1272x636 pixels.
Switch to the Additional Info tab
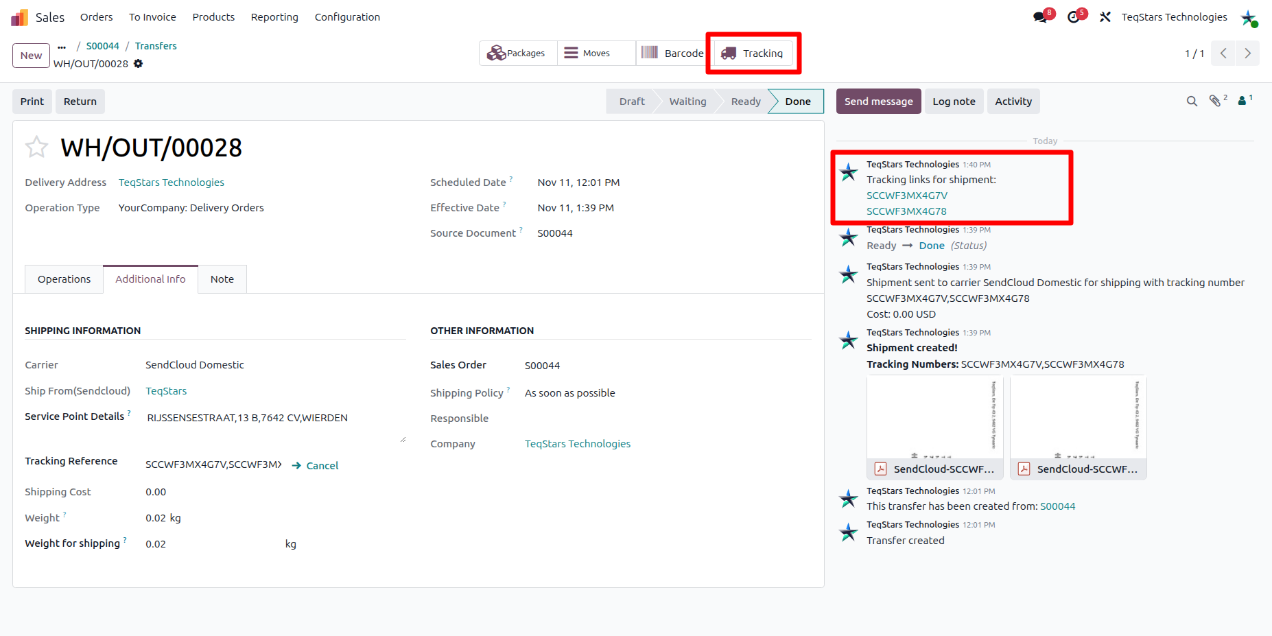pyautogui.click(x=150, y=279)
